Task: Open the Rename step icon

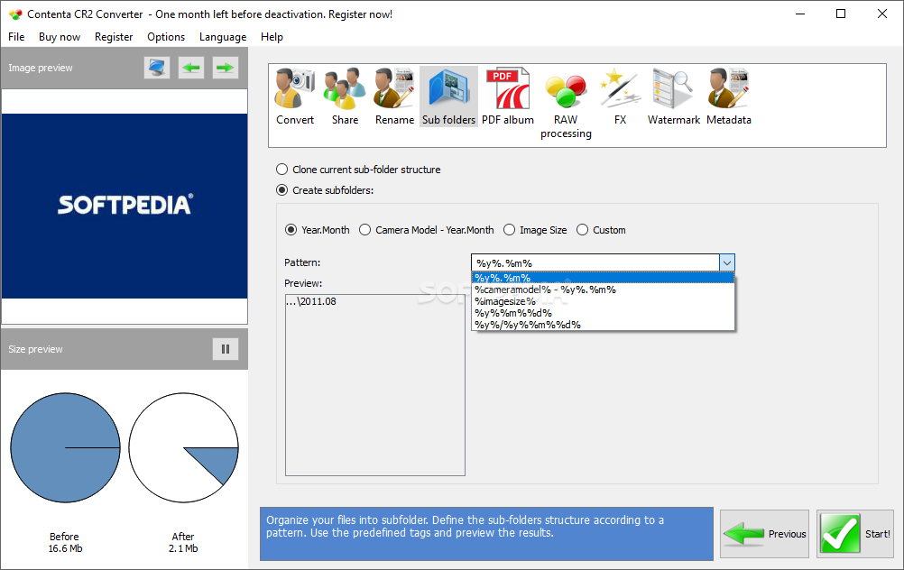Action: 394,97
